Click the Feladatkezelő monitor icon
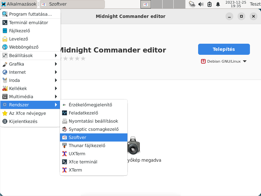The height and width of the screenshot is (196, 261). point(65,113)
